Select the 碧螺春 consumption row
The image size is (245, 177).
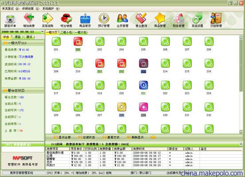144,159
